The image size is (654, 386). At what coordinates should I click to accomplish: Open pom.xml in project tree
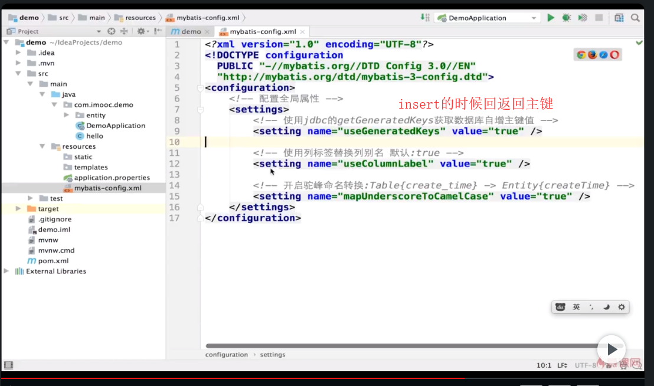click(x=48, y=260)
